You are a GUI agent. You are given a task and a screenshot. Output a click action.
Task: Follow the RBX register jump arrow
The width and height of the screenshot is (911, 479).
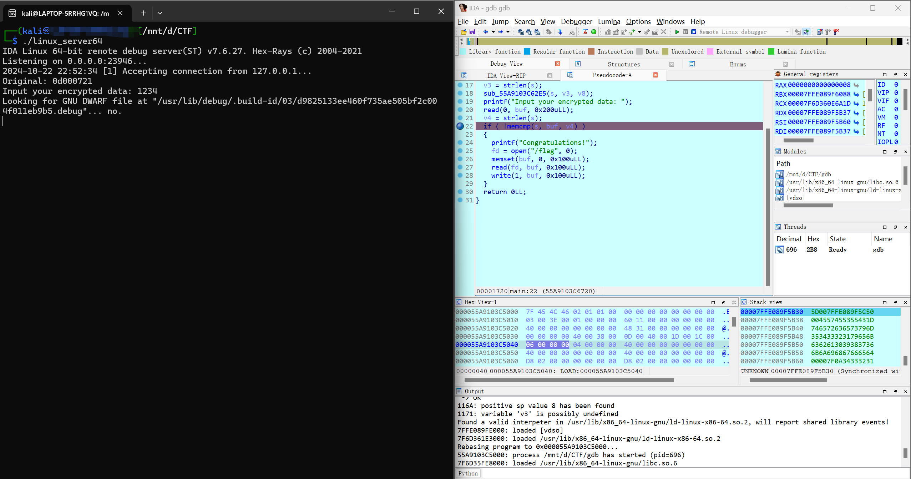856,94
